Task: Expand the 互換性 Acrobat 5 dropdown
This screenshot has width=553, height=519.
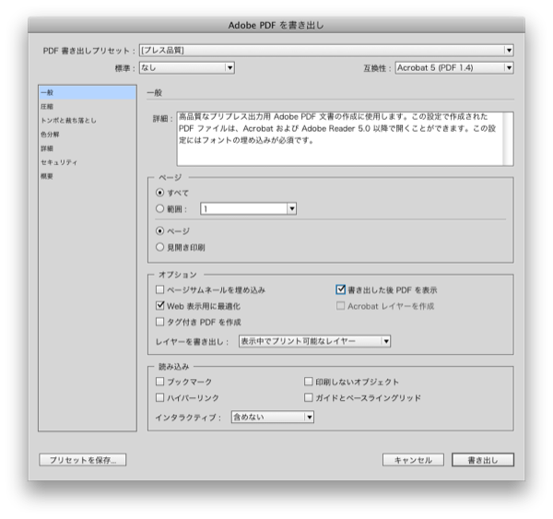Action: (453, 67)
